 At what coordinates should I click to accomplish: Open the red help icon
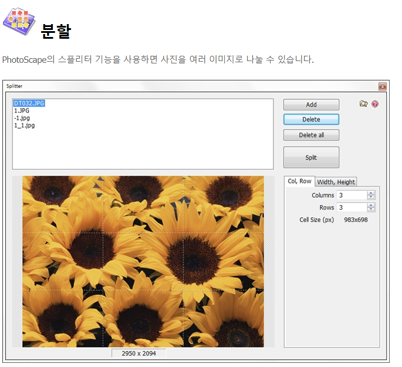[x=375, y=104]
